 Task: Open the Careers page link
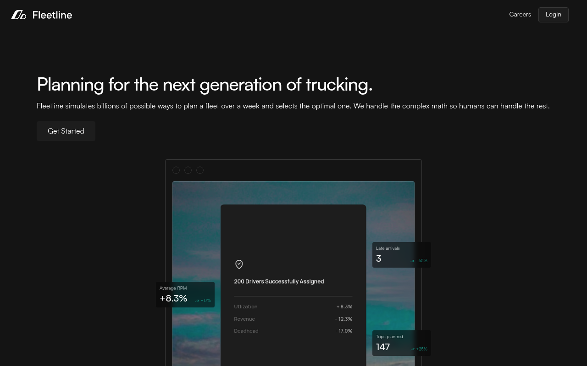point(520,15)
